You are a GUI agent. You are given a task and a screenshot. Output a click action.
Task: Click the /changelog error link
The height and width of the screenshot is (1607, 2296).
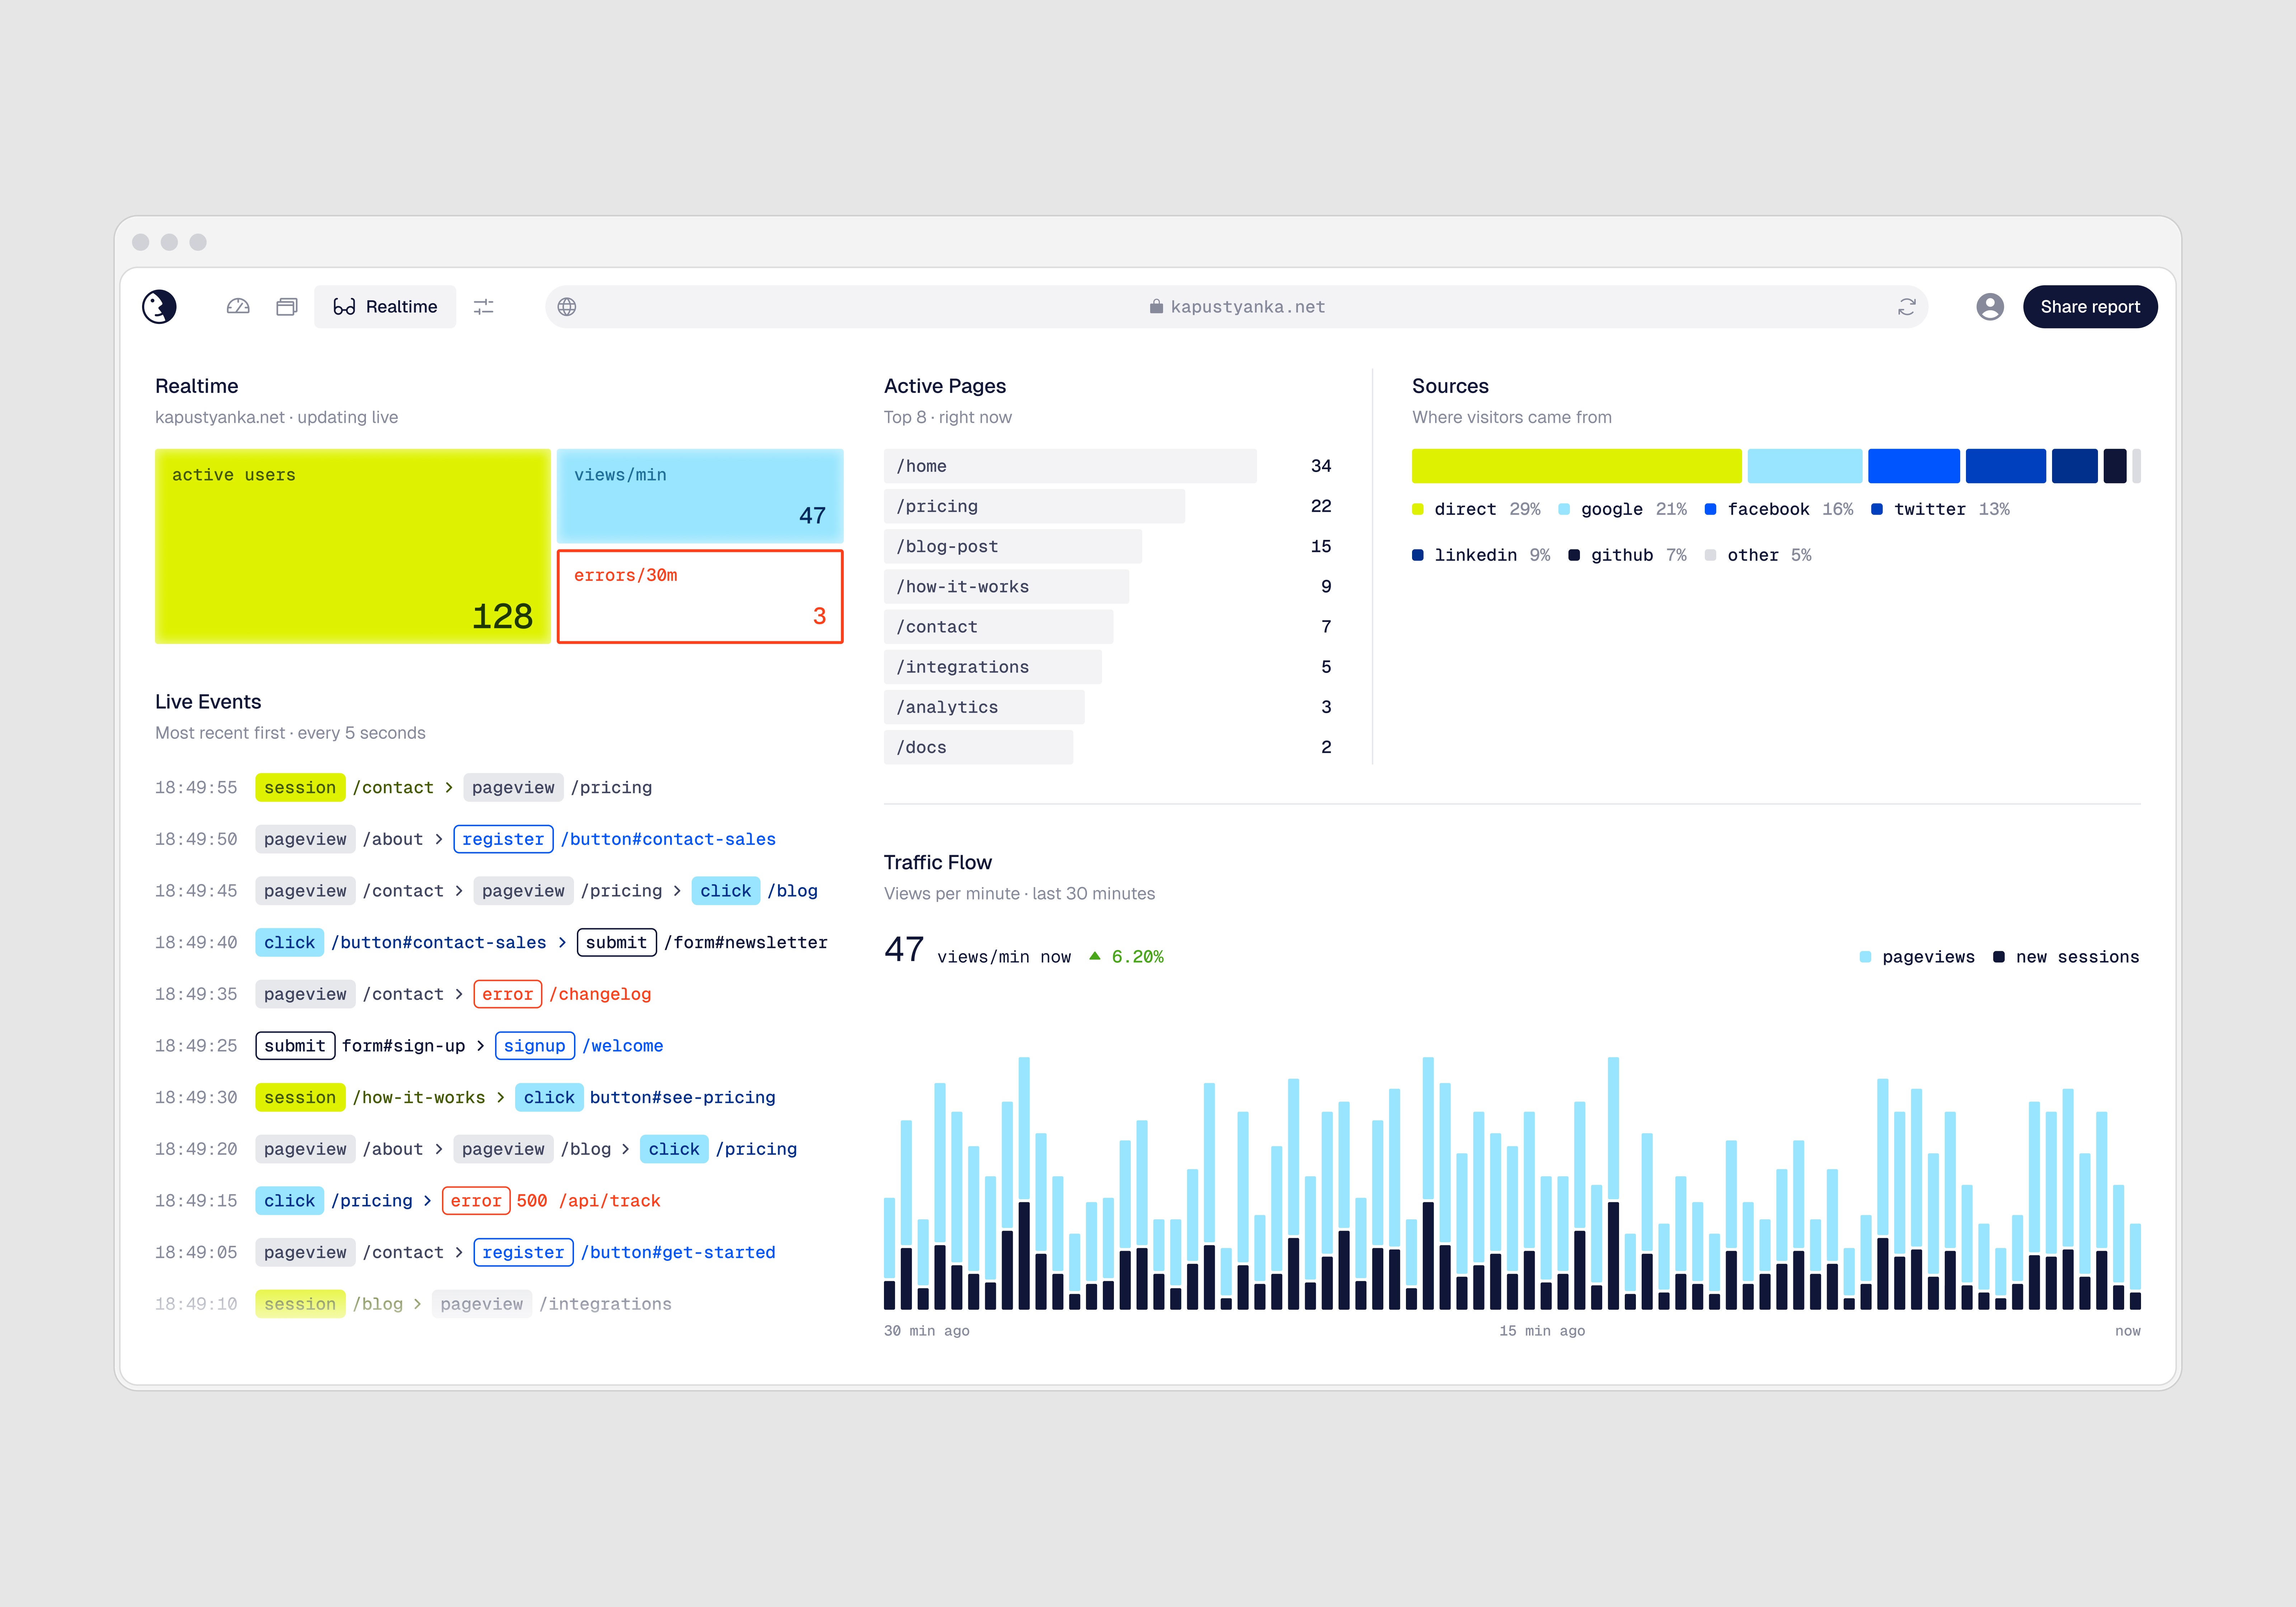click(600, 994)
